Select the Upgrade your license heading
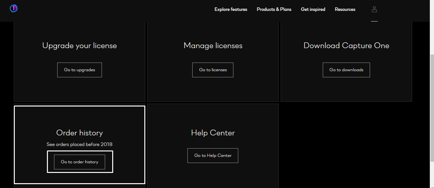The image size is (434, 188). [79, 46]
